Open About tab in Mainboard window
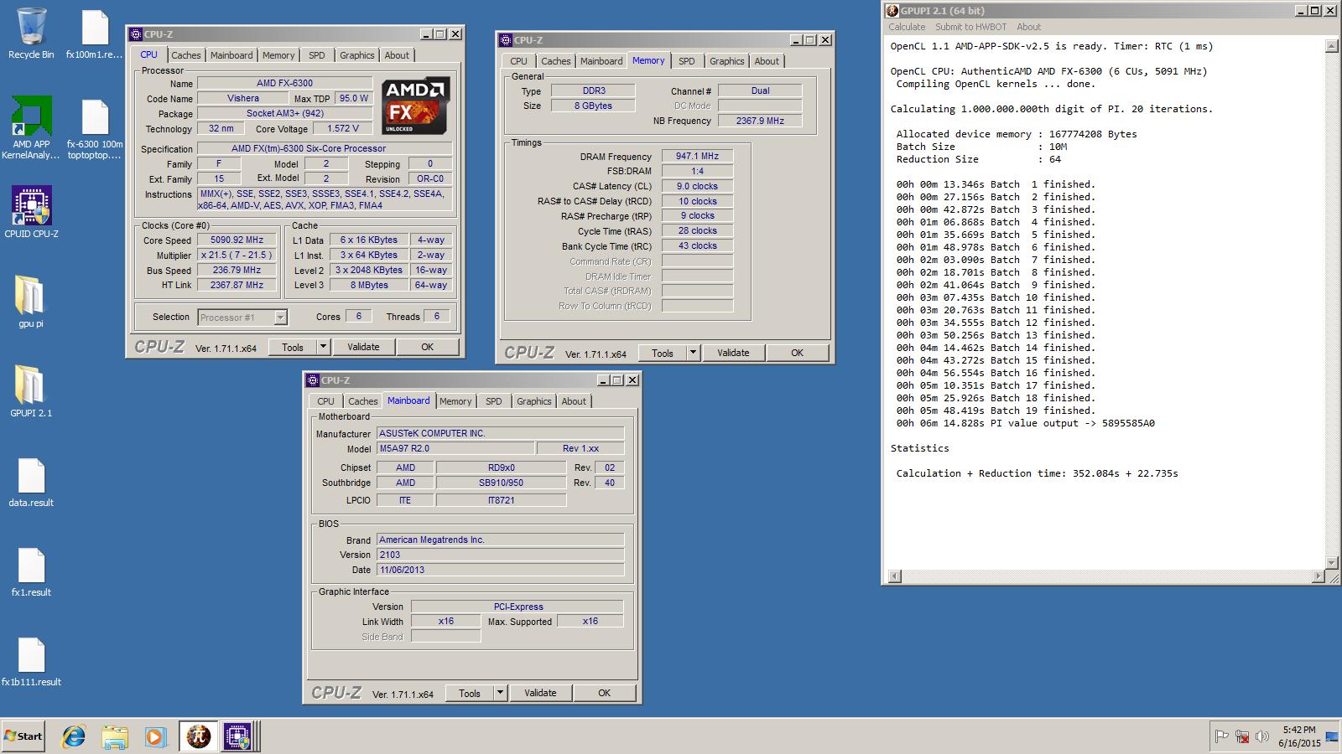 (x=574, y=401)
